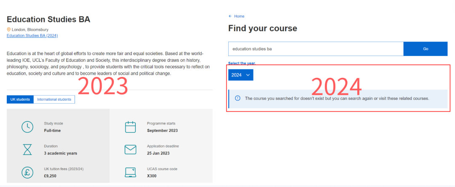
Task: Click the hourglass icon beside Duration
Action: [x=27, y=150]
